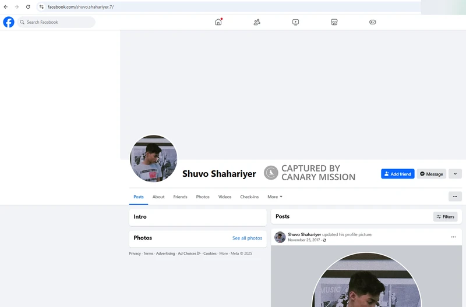
Task: Click the large Shuvo Shahariyer profile name
Action: click(219, 173)
